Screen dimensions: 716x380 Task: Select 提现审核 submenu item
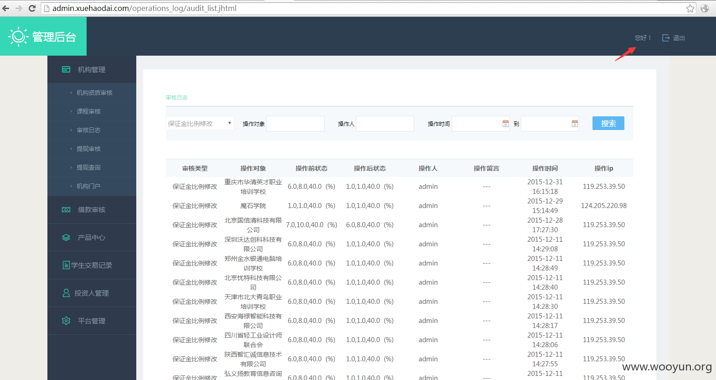pos(88,149)
